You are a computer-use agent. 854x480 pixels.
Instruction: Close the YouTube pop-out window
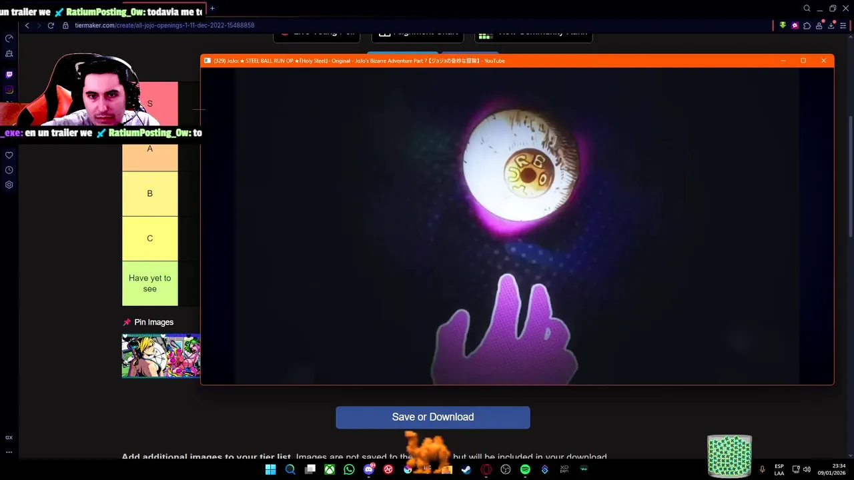[x=823, y=61]
